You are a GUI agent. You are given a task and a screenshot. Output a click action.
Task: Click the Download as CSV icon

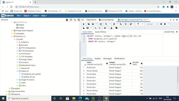pos(111,28)
